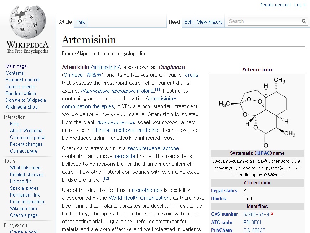
Task: Click the Log in link
Action: click(300, 5)
